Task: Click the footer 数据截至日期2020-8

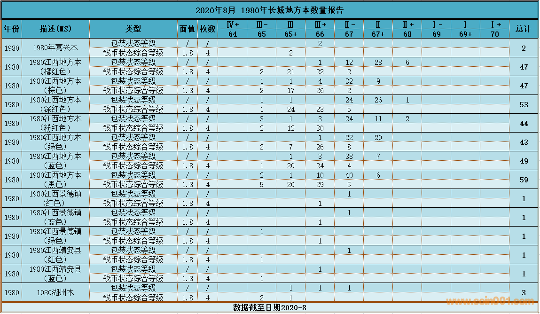Action: click(269, 307)
